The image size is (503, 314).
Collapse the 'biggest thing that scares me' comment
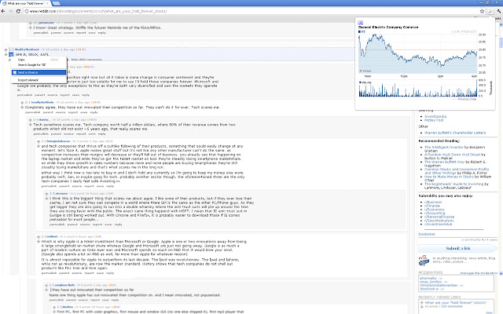point(53,194)
